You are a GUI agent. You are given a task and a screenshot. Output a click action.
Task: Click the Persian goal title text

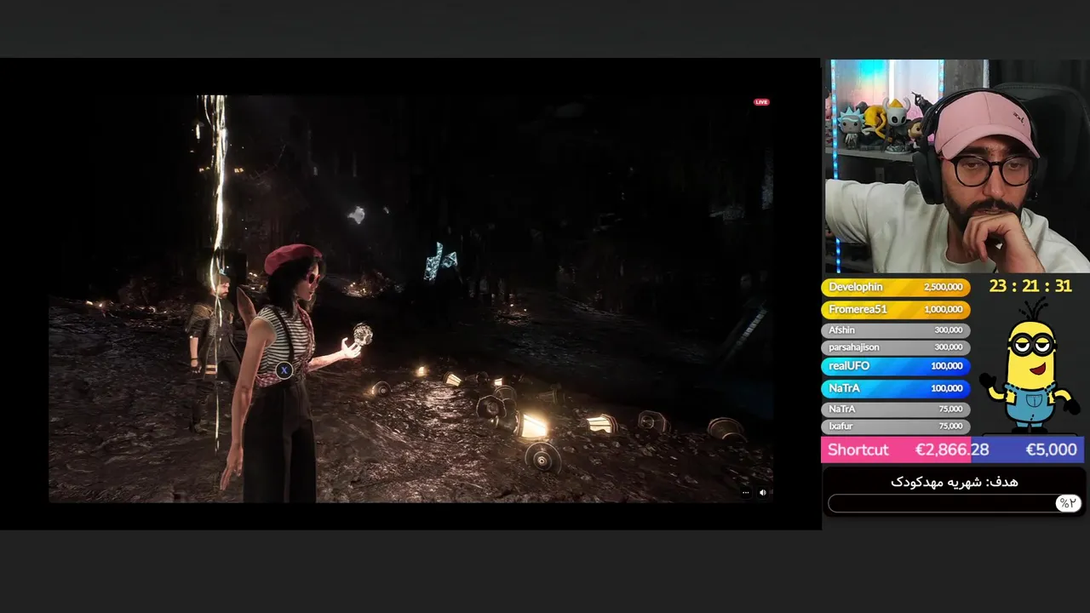coord(955,482)
